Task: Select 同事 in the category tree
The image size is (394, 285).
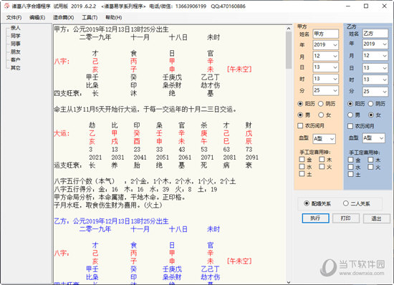Action: click(15, 44)
